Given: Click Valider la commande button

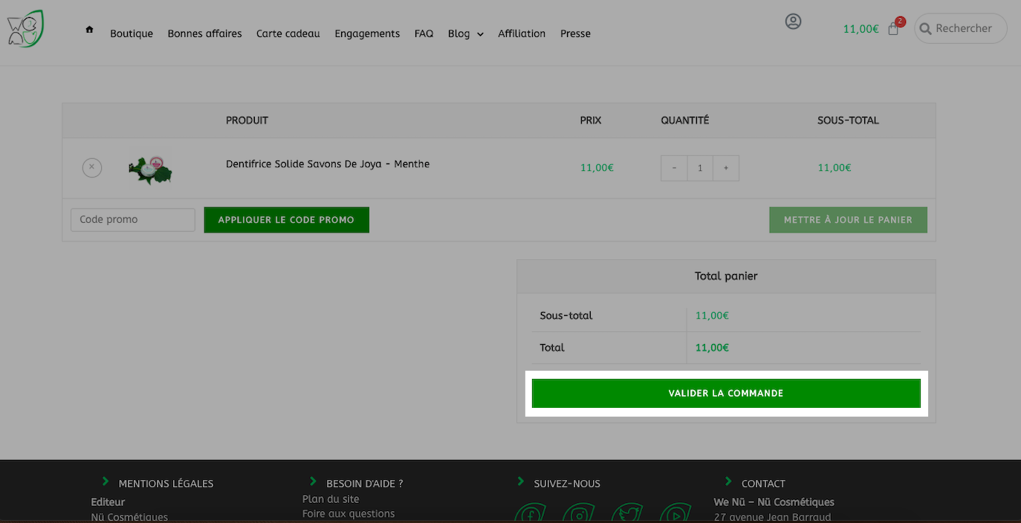Looking at the screenshot, I should [726, 393].
